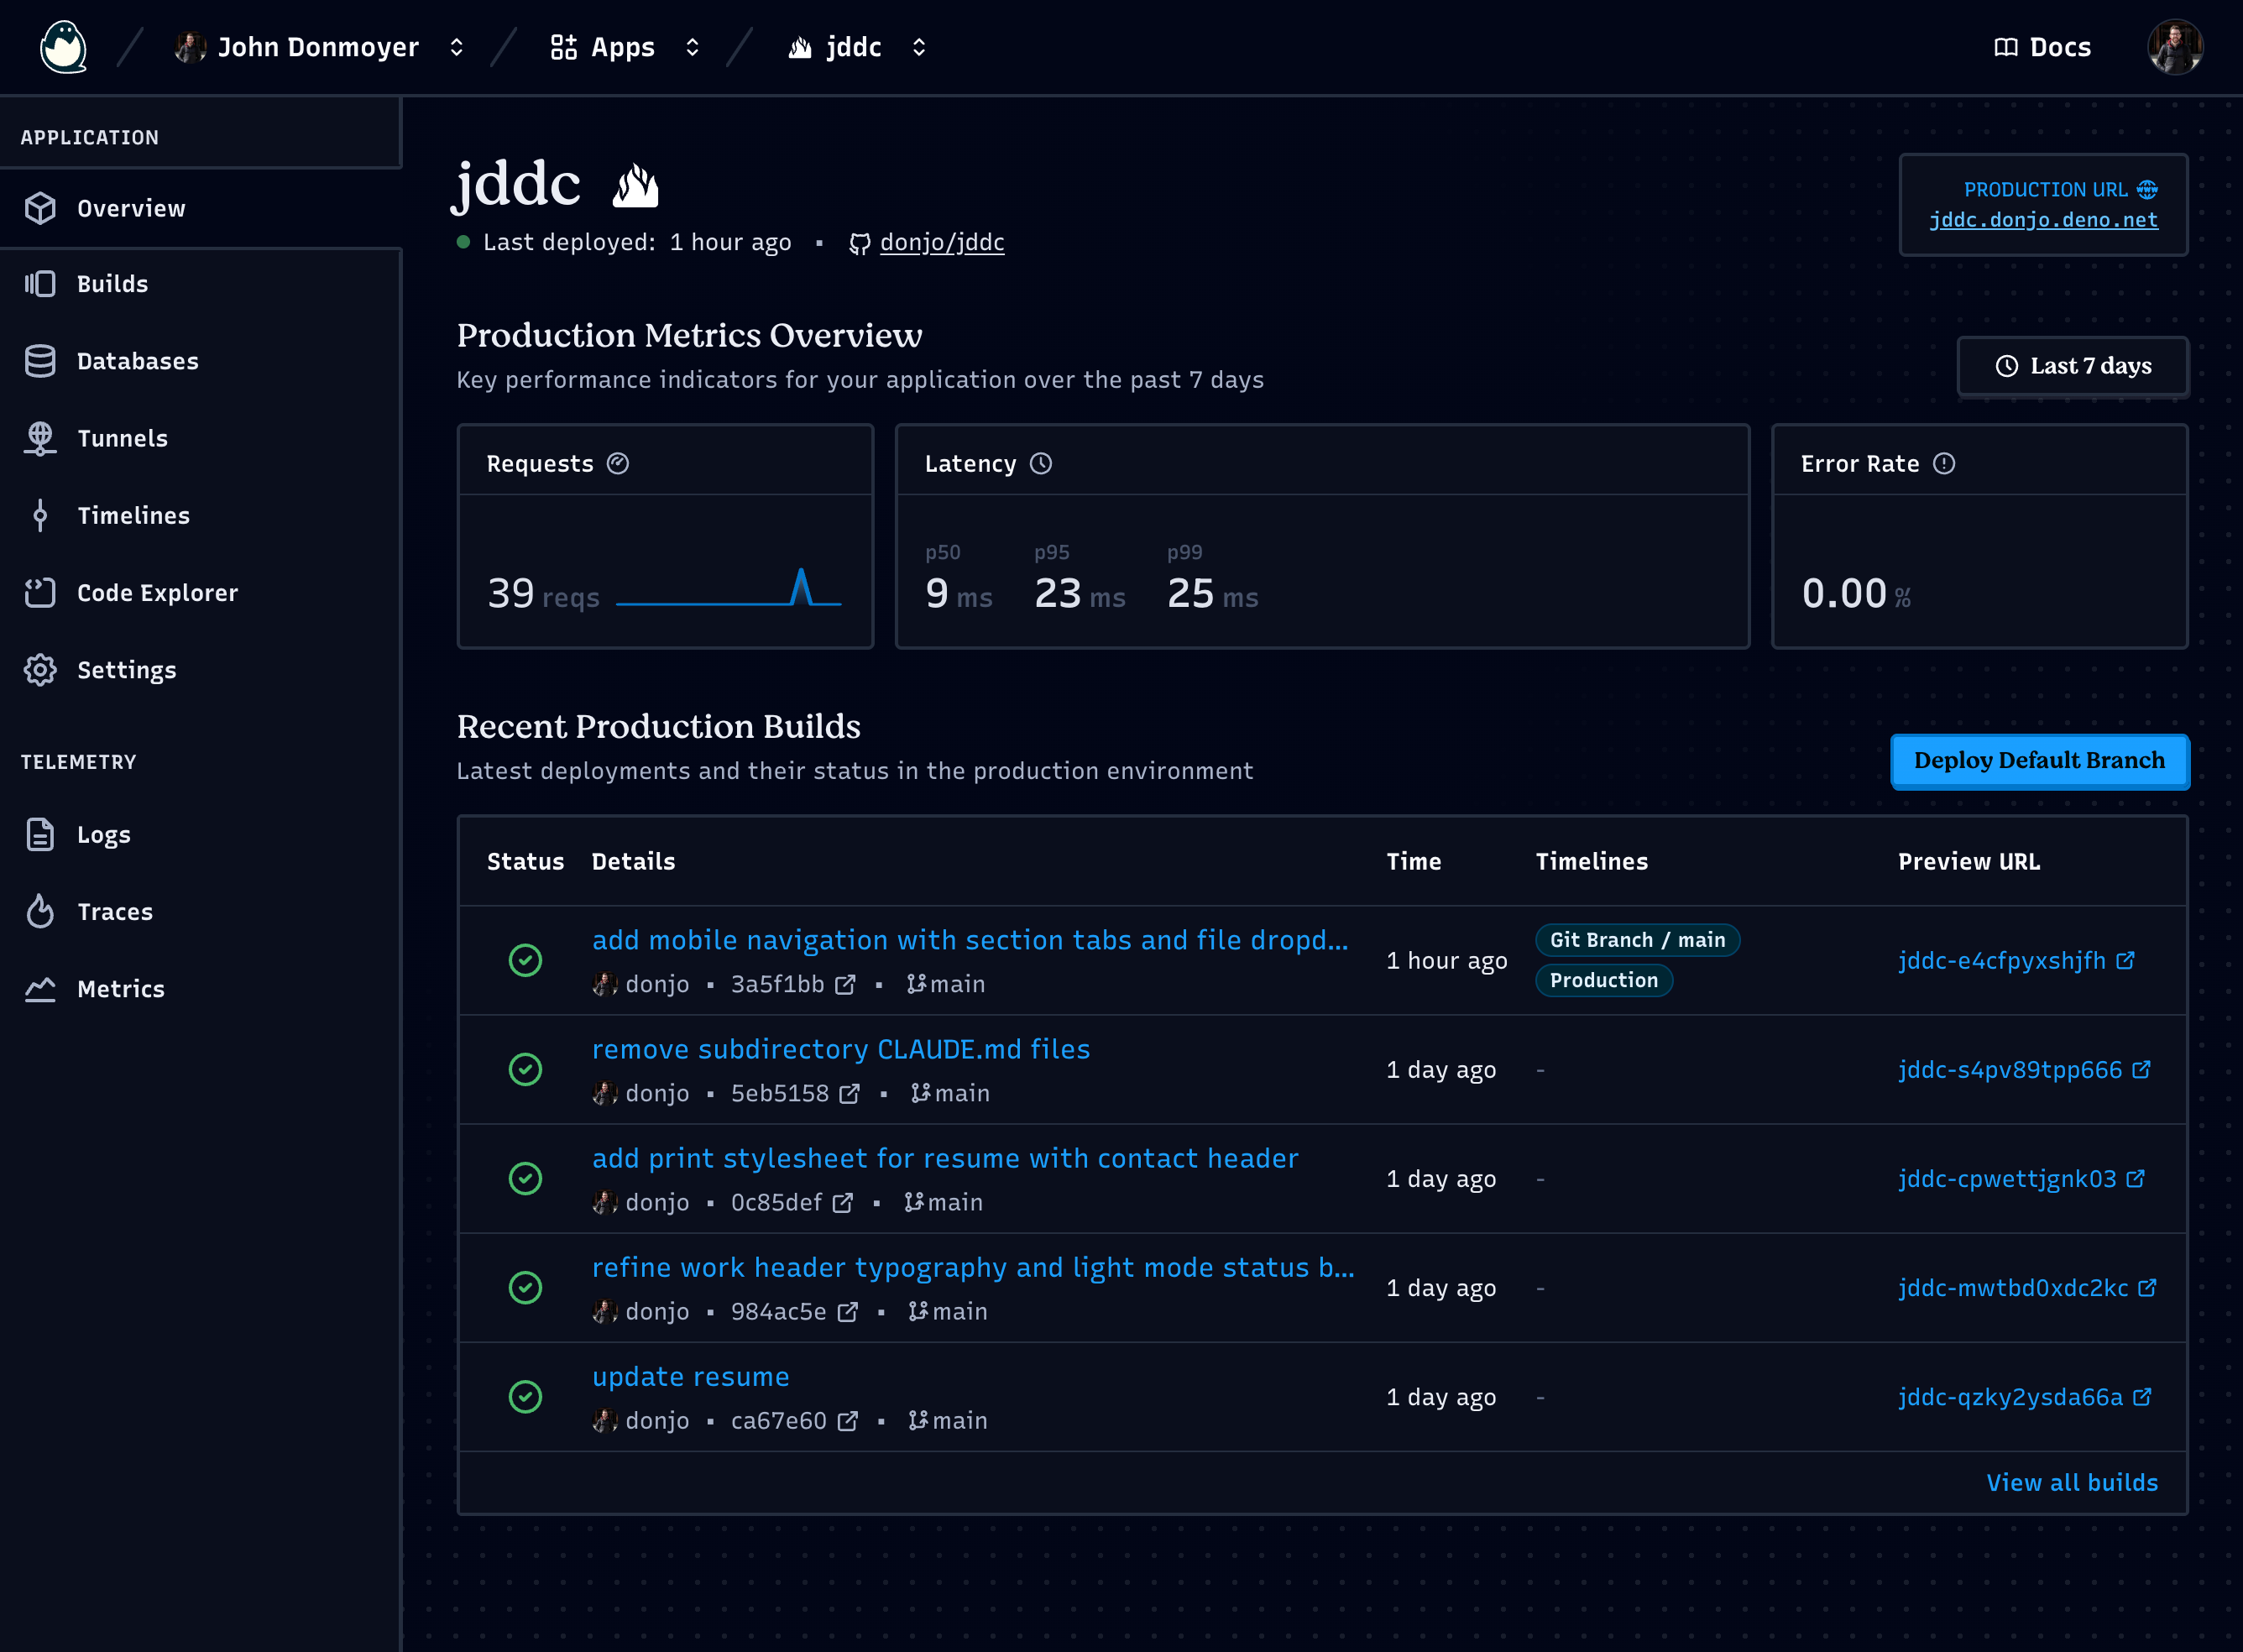View Logs under Telemetry
This screenshot has height=1652, width=2243.
pyautogui.click(x=103, y=834)
